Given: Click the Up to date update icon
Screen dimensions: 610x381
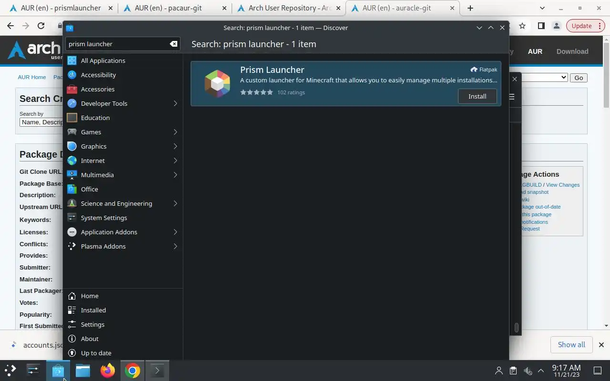Looking at the screenshot, I should (x=72, y=353).
